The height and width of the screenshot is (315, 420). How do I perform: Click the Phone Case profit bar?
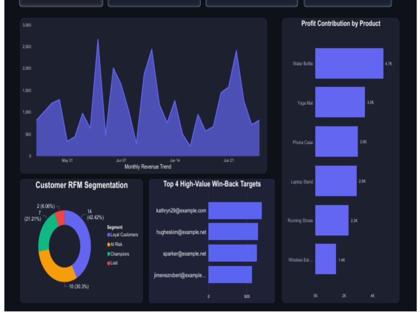pos(336,142)
